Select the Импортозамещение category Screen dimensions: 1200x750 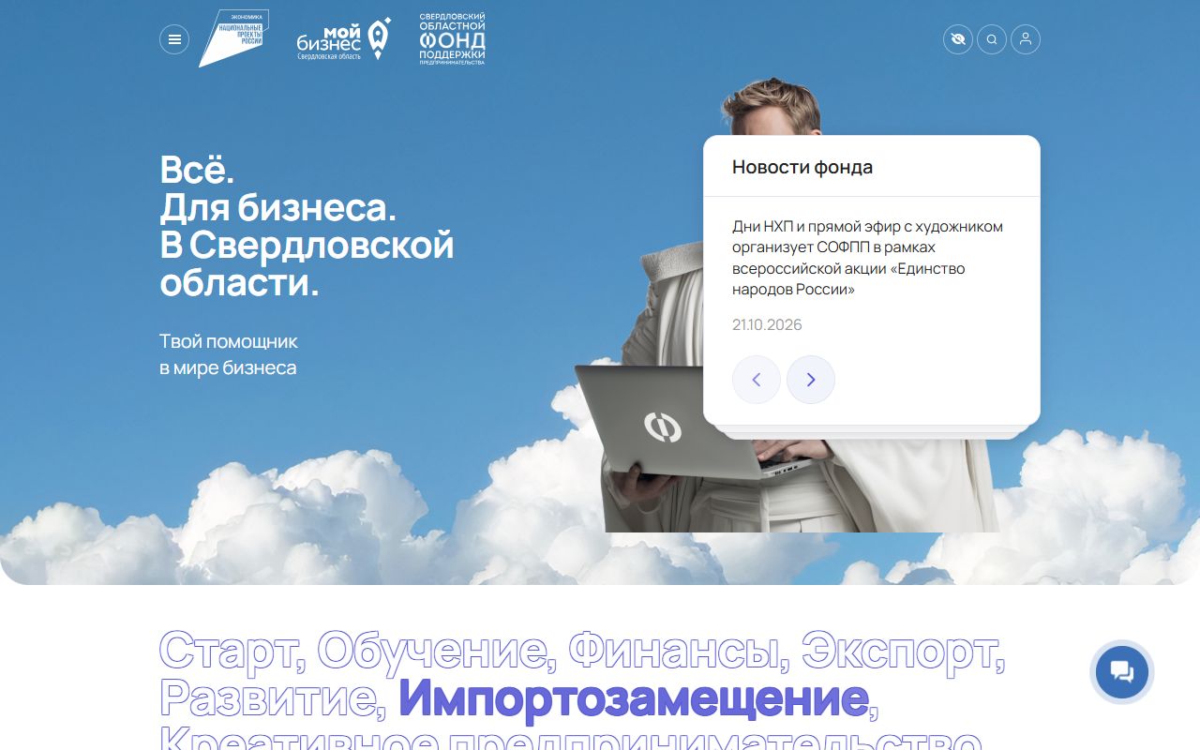click(634, 699)
